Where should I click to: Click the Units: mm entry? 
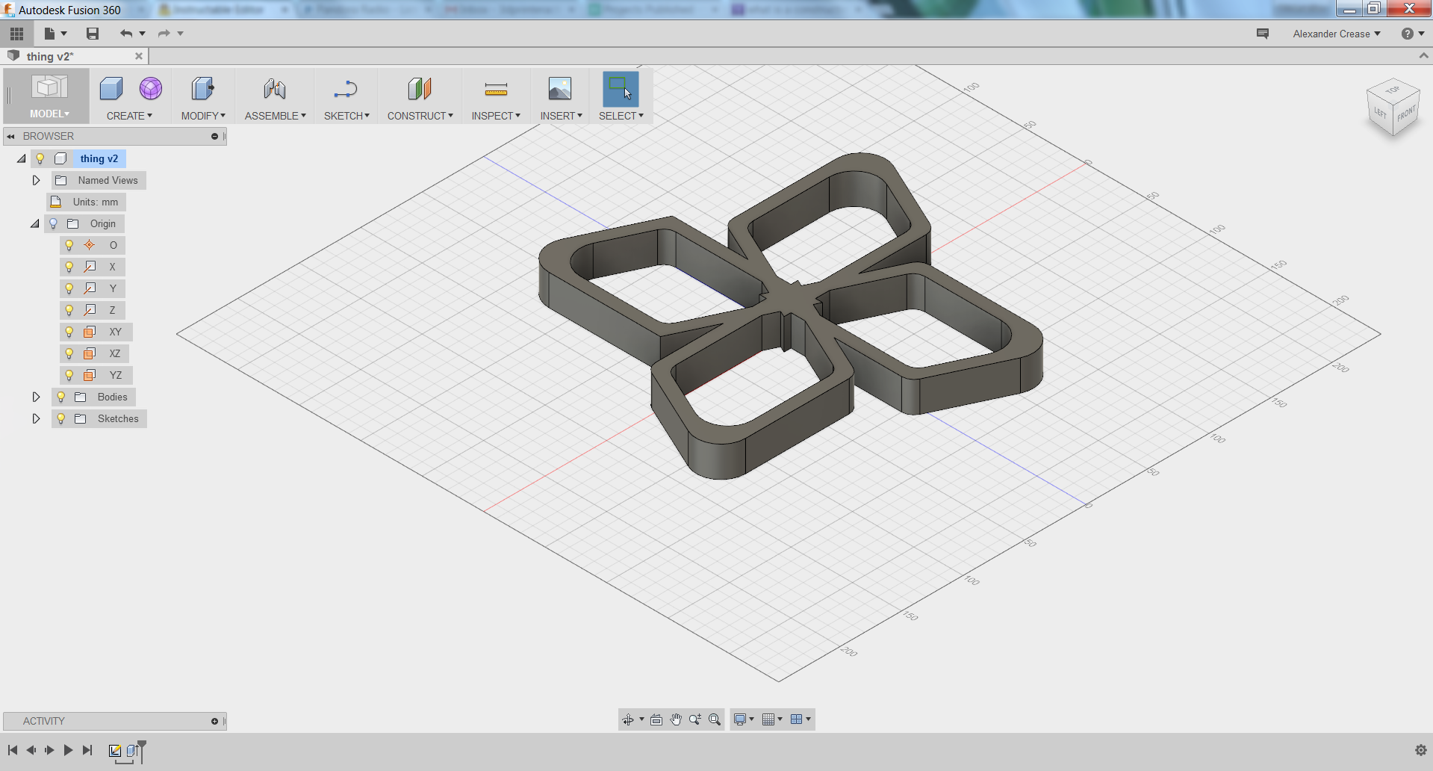click(x=94, y=202)
